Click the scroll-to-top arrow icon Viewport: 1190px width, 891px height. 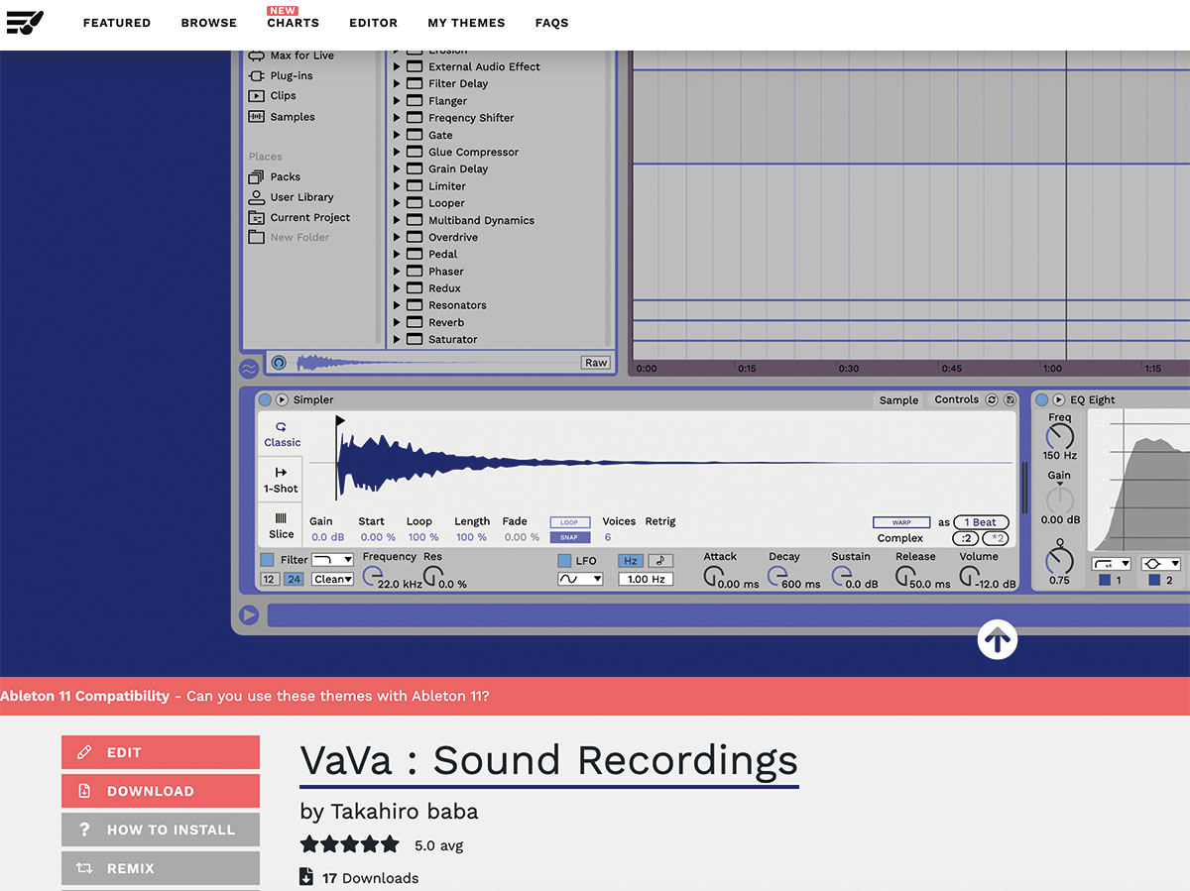pyautogui.click(x=997, y=639)
